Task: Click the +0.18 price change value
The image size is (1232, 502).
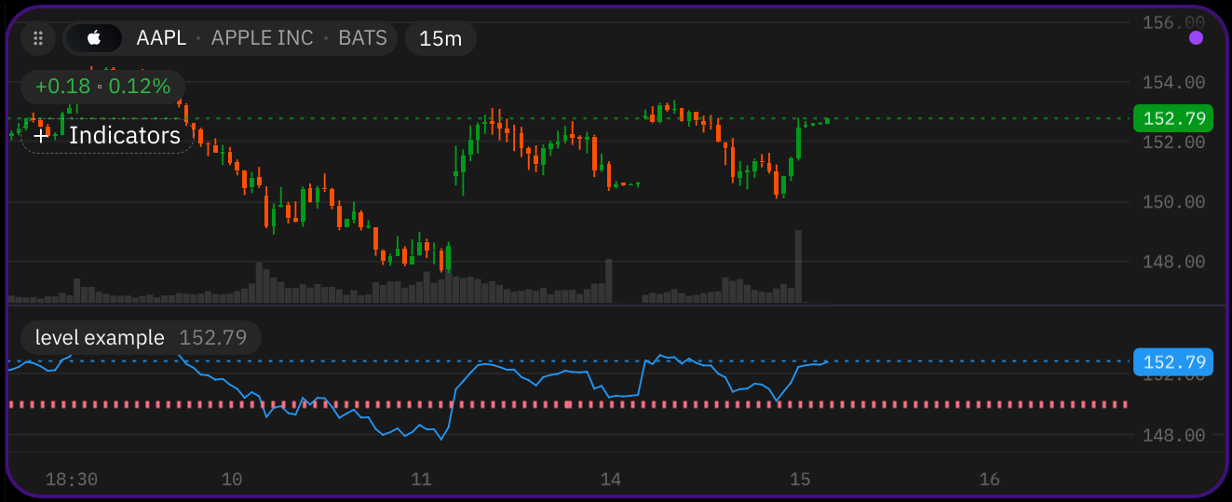Action: pos(62,87)
